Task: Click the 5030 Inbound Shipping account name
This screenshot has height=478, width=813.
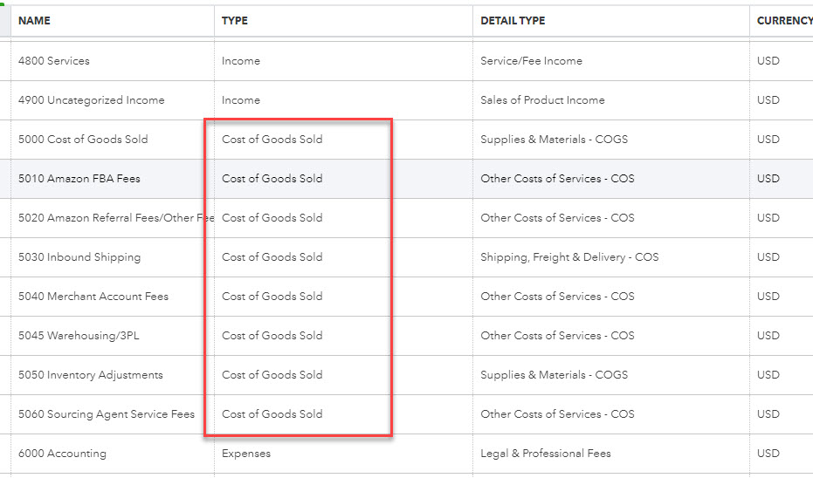Action: click(x=79, y=257)
